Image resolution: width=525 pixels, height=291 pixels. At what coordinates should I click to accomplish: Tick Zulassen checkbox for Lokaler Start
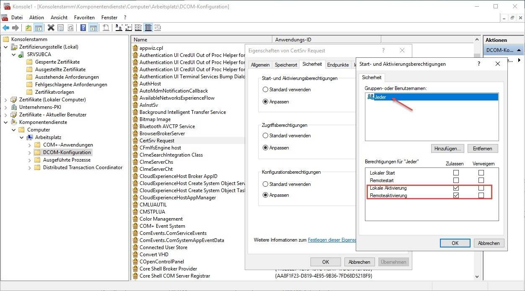456,173
